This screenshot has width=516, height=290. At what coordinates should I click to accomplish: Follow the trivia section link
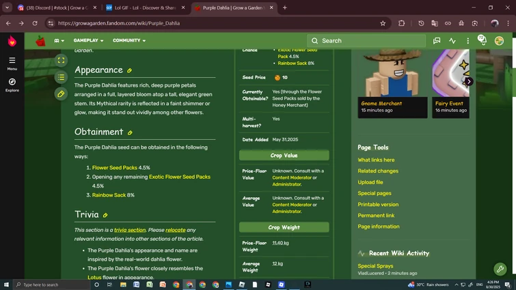[130, 230]
